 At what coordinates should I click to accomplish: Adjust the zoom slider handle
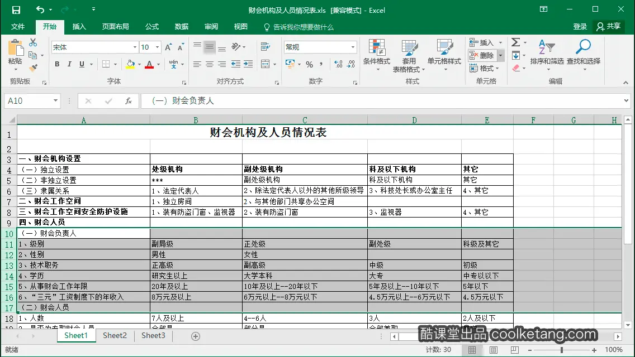(x=562, y=350)
